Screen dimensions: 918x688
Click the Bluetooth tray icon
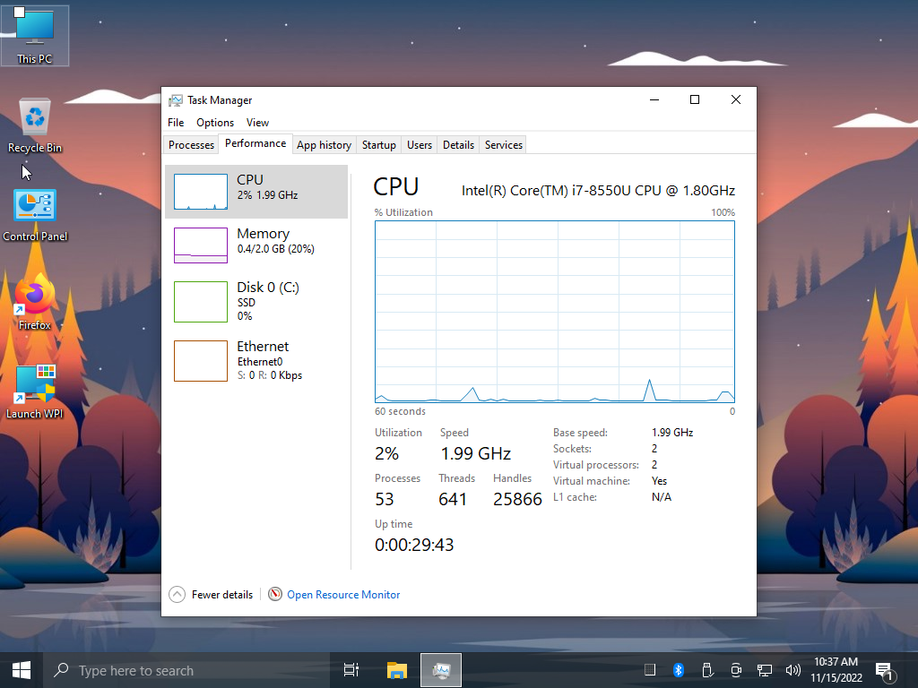(x=679, y=670)
